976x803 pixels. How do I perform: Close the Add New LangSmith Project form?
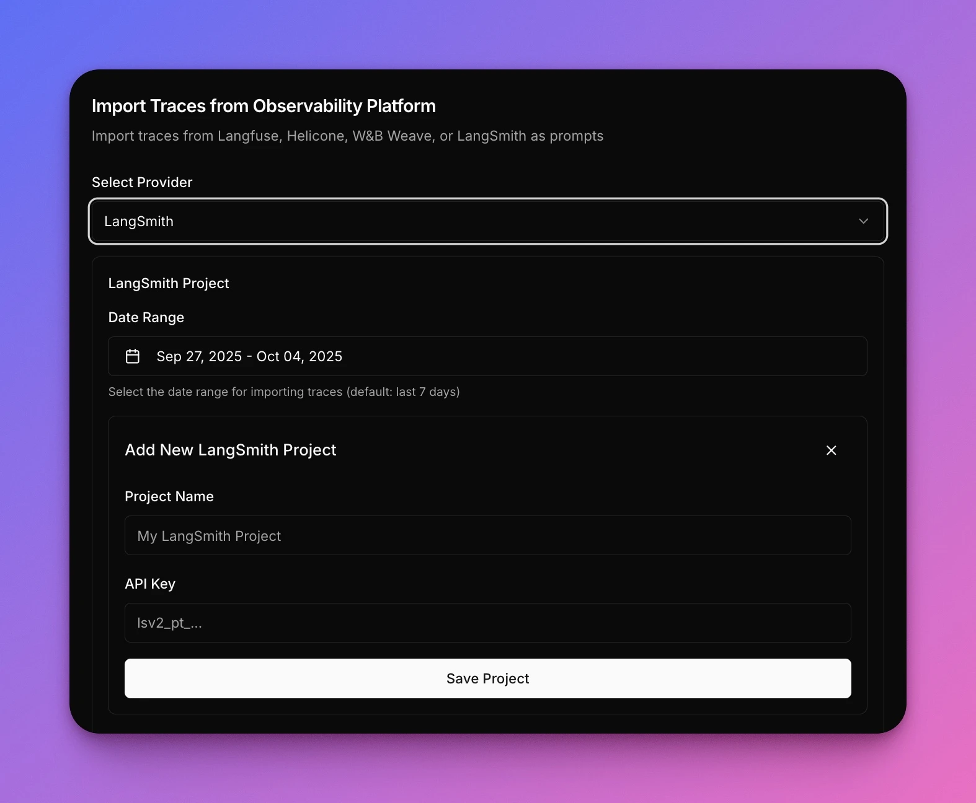[x=831, y=450]
